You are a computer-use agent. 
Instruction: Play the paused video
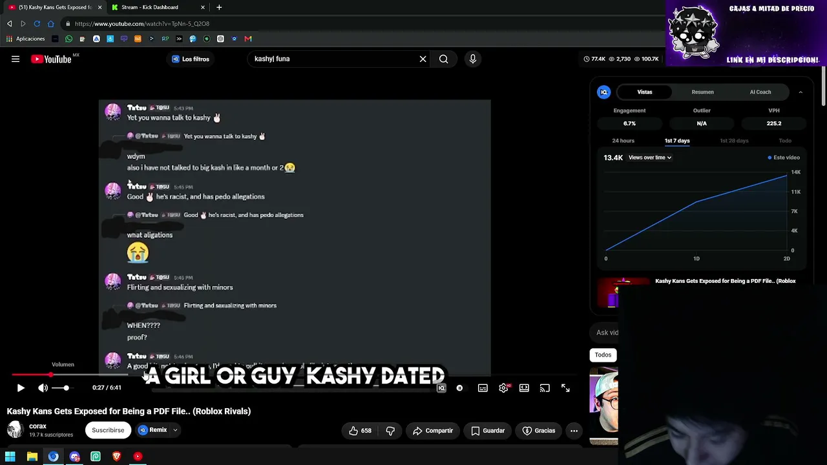pos(21,388)
